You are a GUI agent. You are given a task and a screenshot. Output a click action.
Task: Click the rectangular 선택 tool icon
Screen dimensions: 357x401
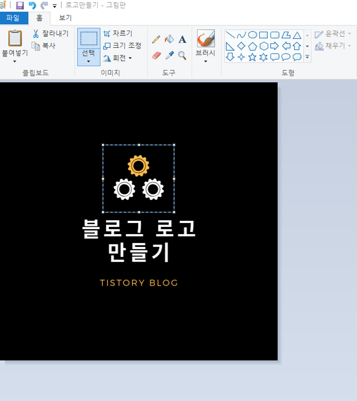tap(89, 38)
